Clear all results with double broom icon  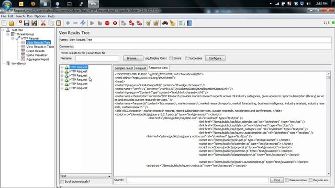156,23
